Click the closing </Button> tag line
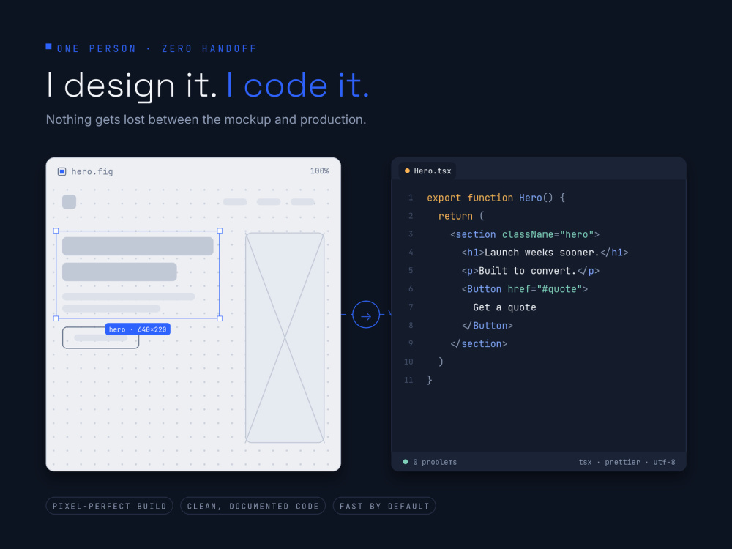 click(x=488, y=326)
